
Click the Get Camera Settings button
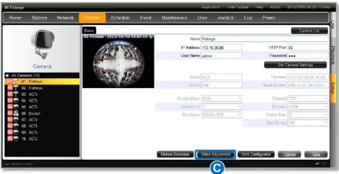(295, 65)
